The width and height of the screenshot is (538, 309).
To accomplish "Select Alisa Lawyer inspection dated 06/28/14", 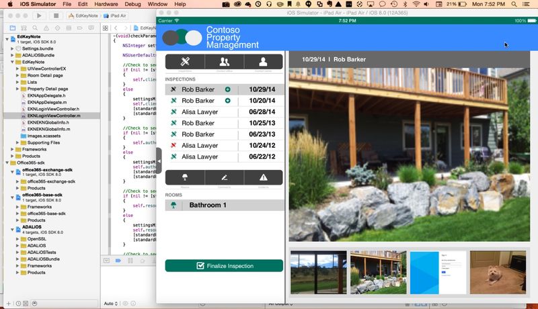I will 225,112.
